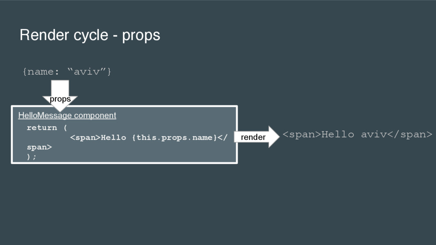This screenshot has width=436, height=245.
Task: Click the {name: "aviv"} props object text
Action: click(67, 71)
